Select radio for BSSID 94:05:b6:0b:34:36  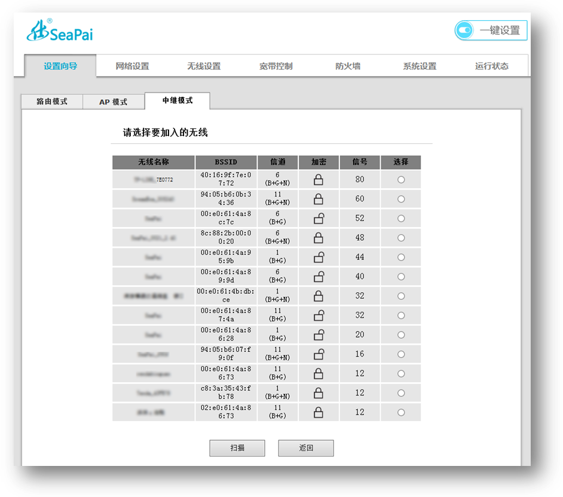(401, 199)
